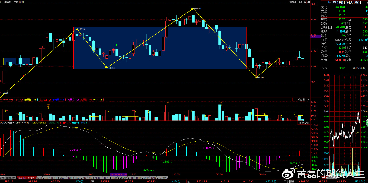This screenshot has height=183, width=368.
Task: Select the DMI indicator tab
Action: pyautogui.click(x=70, y=178)
